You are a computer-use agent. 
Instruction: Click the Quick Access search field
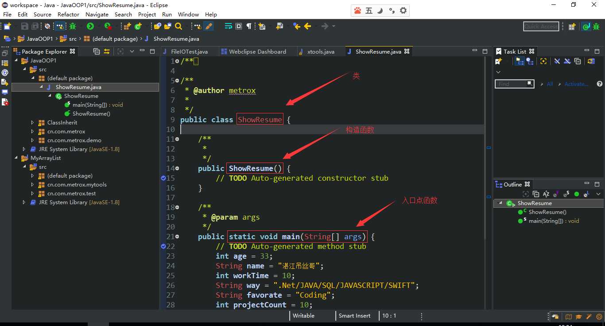pos(541,27)
